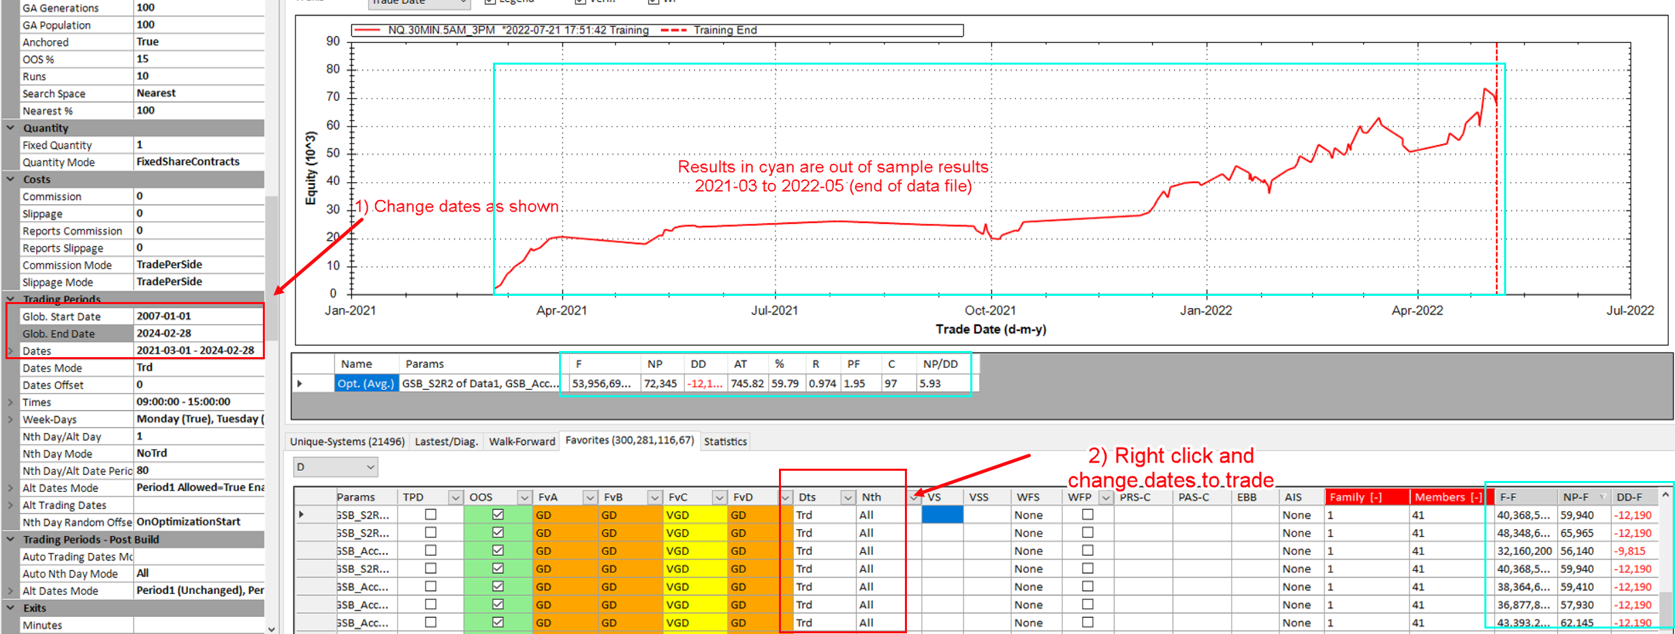Open the Statistics tab
The height and width of the screenshot is (634, 1675).
click(x=725, y=441)
